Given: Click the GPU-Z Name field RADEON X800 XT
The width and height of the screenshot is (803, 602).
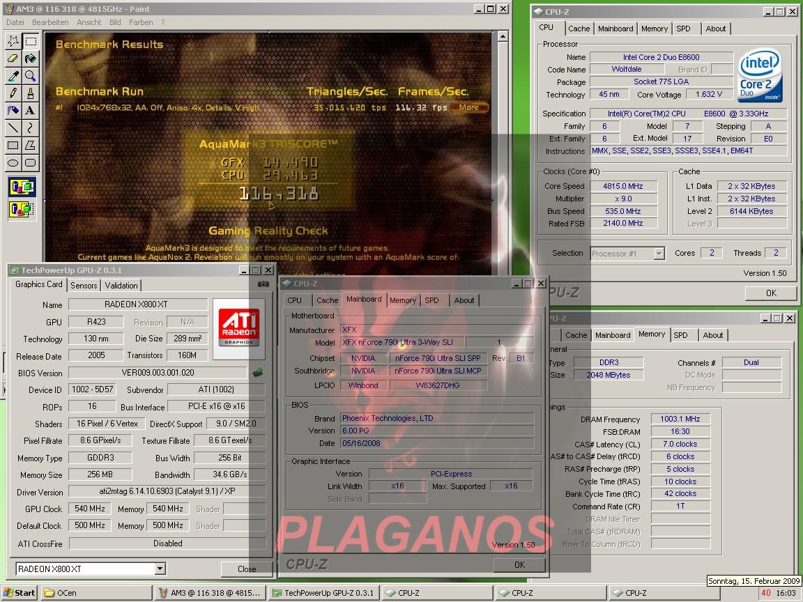Looking at the screenshot, I should pos(138,304).
